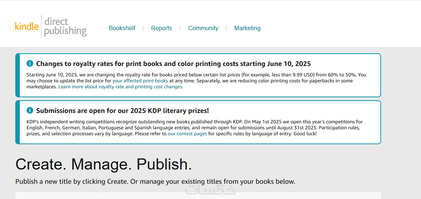The image size is (421, 199).
Task: Open the Community section
Action: tap(203, 28)
